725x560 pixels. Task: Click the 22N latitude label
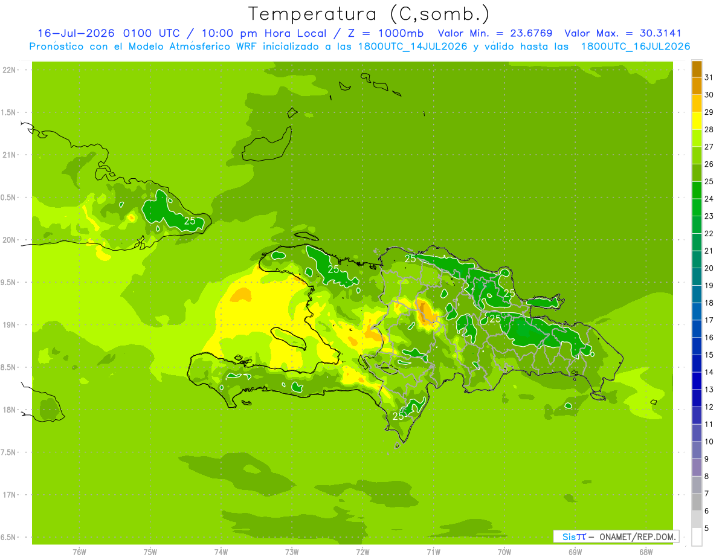pyautogui.click(x=9, y=70)
